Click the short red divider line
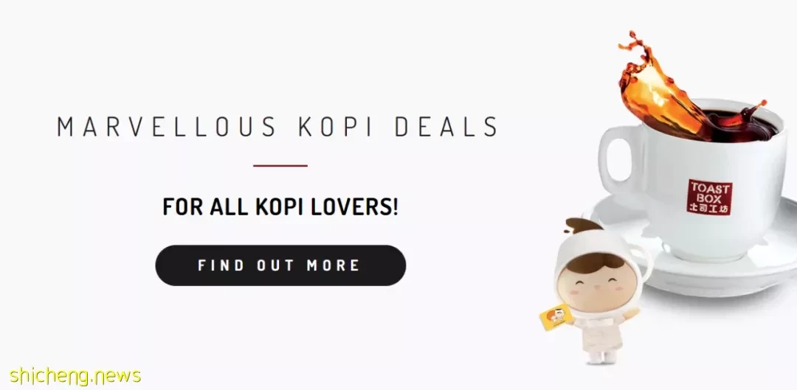This screenshot has width=797, height=390. click(280, 166)
